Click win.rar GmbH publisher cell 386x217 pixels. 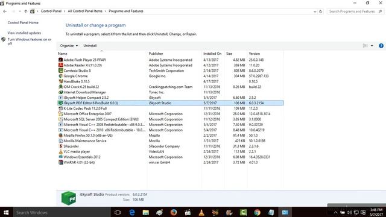click(x=159, y=162)
